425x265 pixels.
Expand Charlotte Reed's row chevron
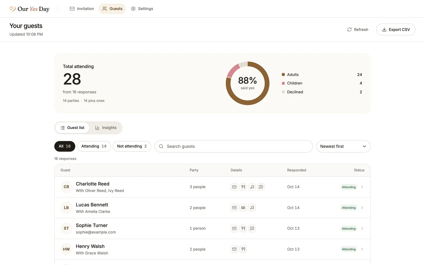(x=362, y=187)
